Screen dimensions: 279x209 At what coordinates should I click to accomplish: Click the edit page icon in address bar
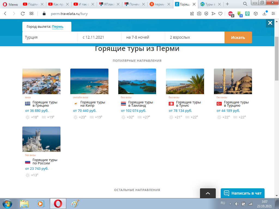(x=192, y=14)
